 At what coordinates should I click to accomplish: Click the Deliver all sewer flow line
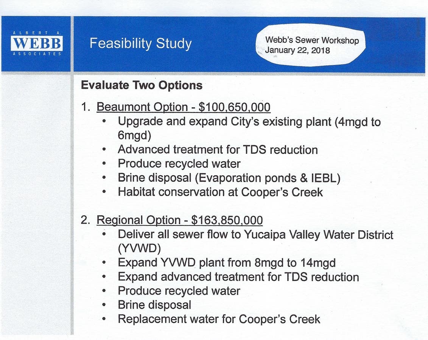coord(255,235)
